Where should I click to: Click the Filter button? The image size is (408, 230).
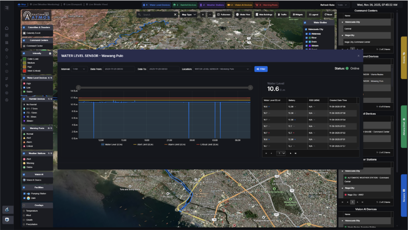click(x=261, y=69)
